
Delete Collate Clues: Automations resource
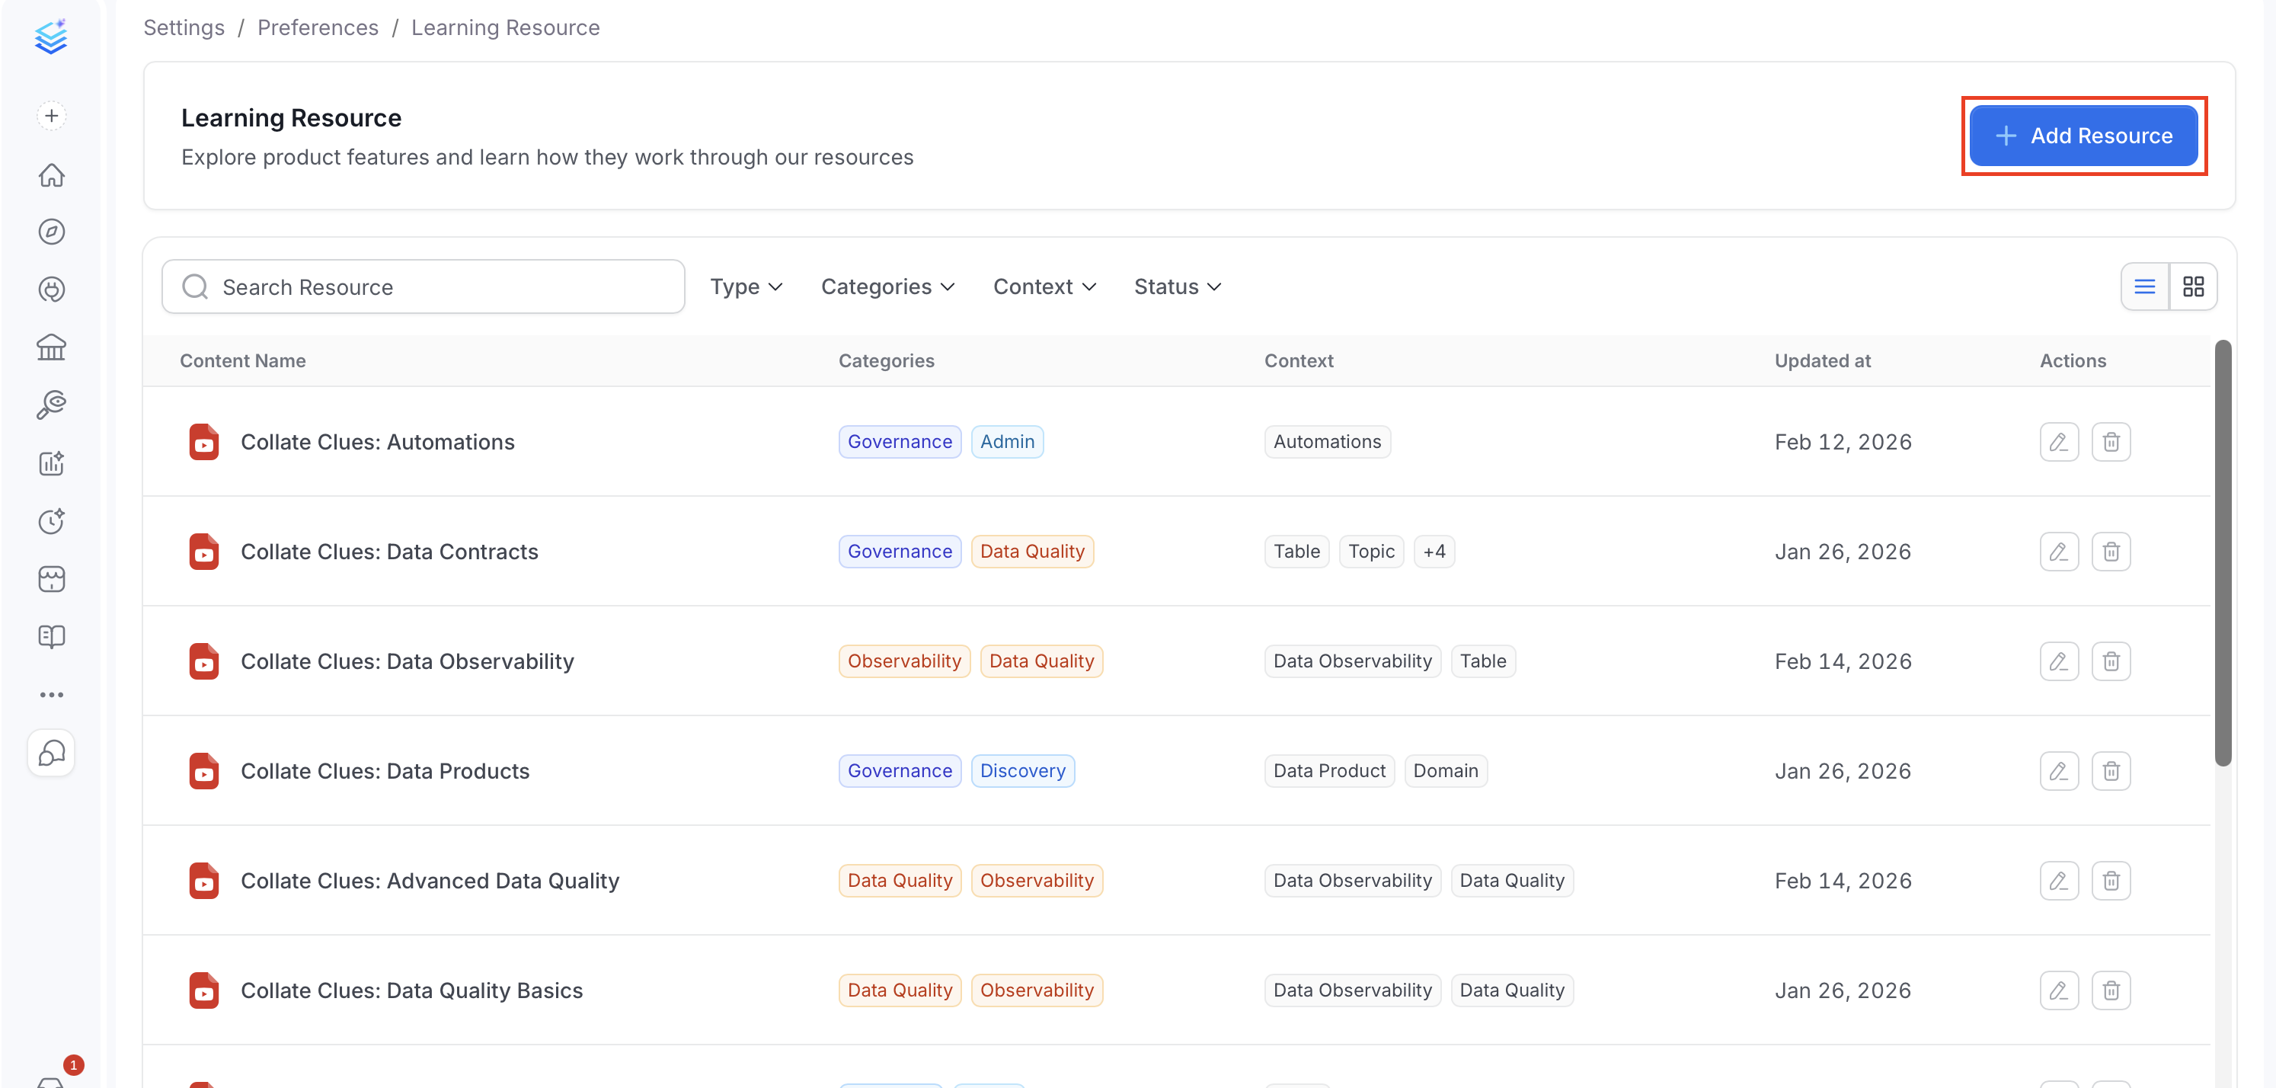coord(2111,442)
